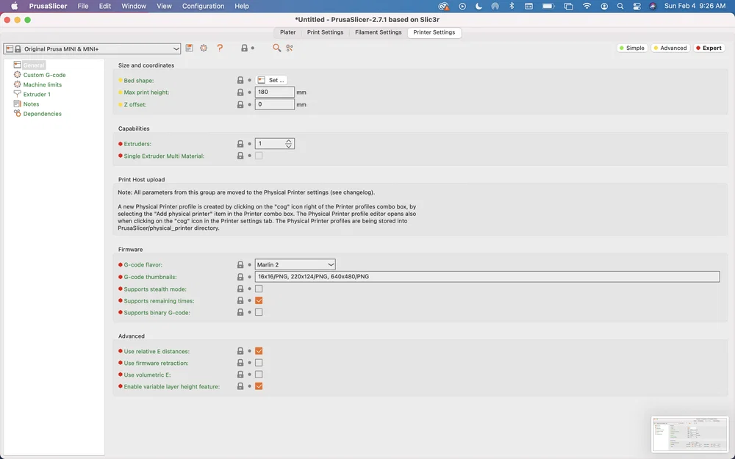Click the search magnifier icon in toolbar
The width and height of the screenshot is (735, 459).
276,48
